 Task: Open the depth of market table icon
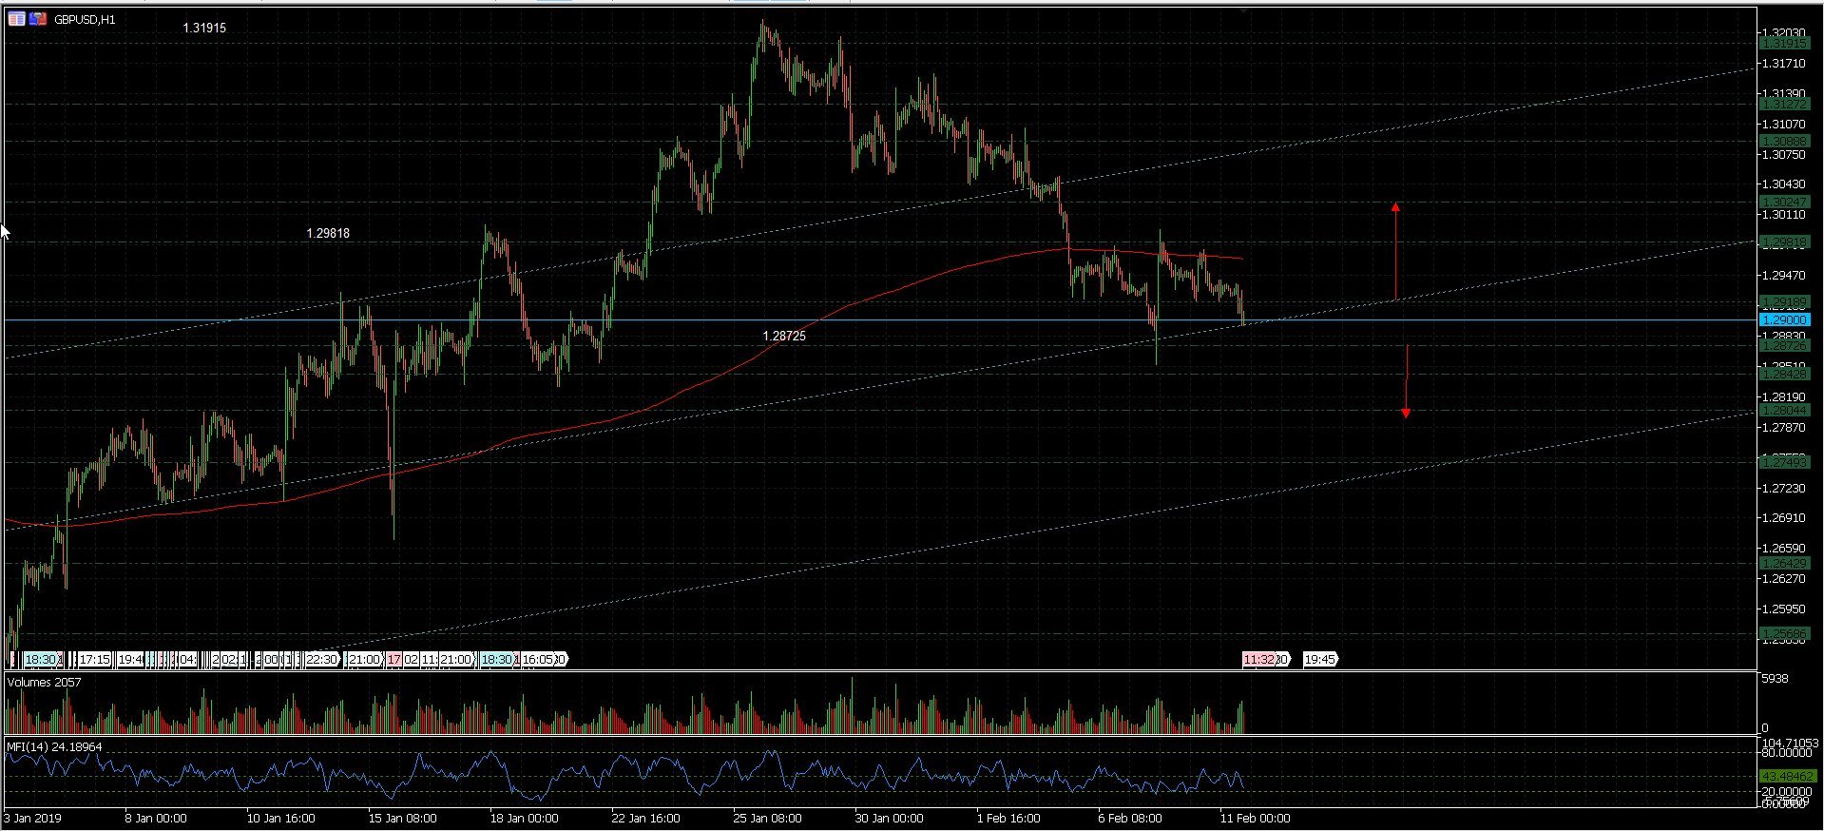[16, 19]
